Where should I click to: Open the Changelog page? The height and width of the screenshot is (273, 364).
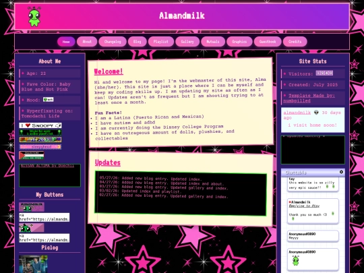click(x=113, y=42)
